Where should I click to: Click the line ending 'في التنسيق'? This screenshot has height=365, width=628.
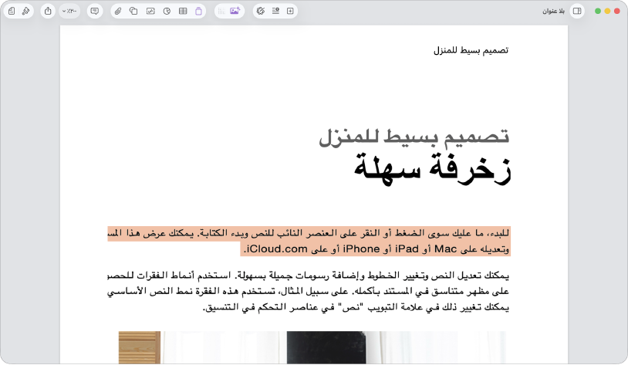356,307
